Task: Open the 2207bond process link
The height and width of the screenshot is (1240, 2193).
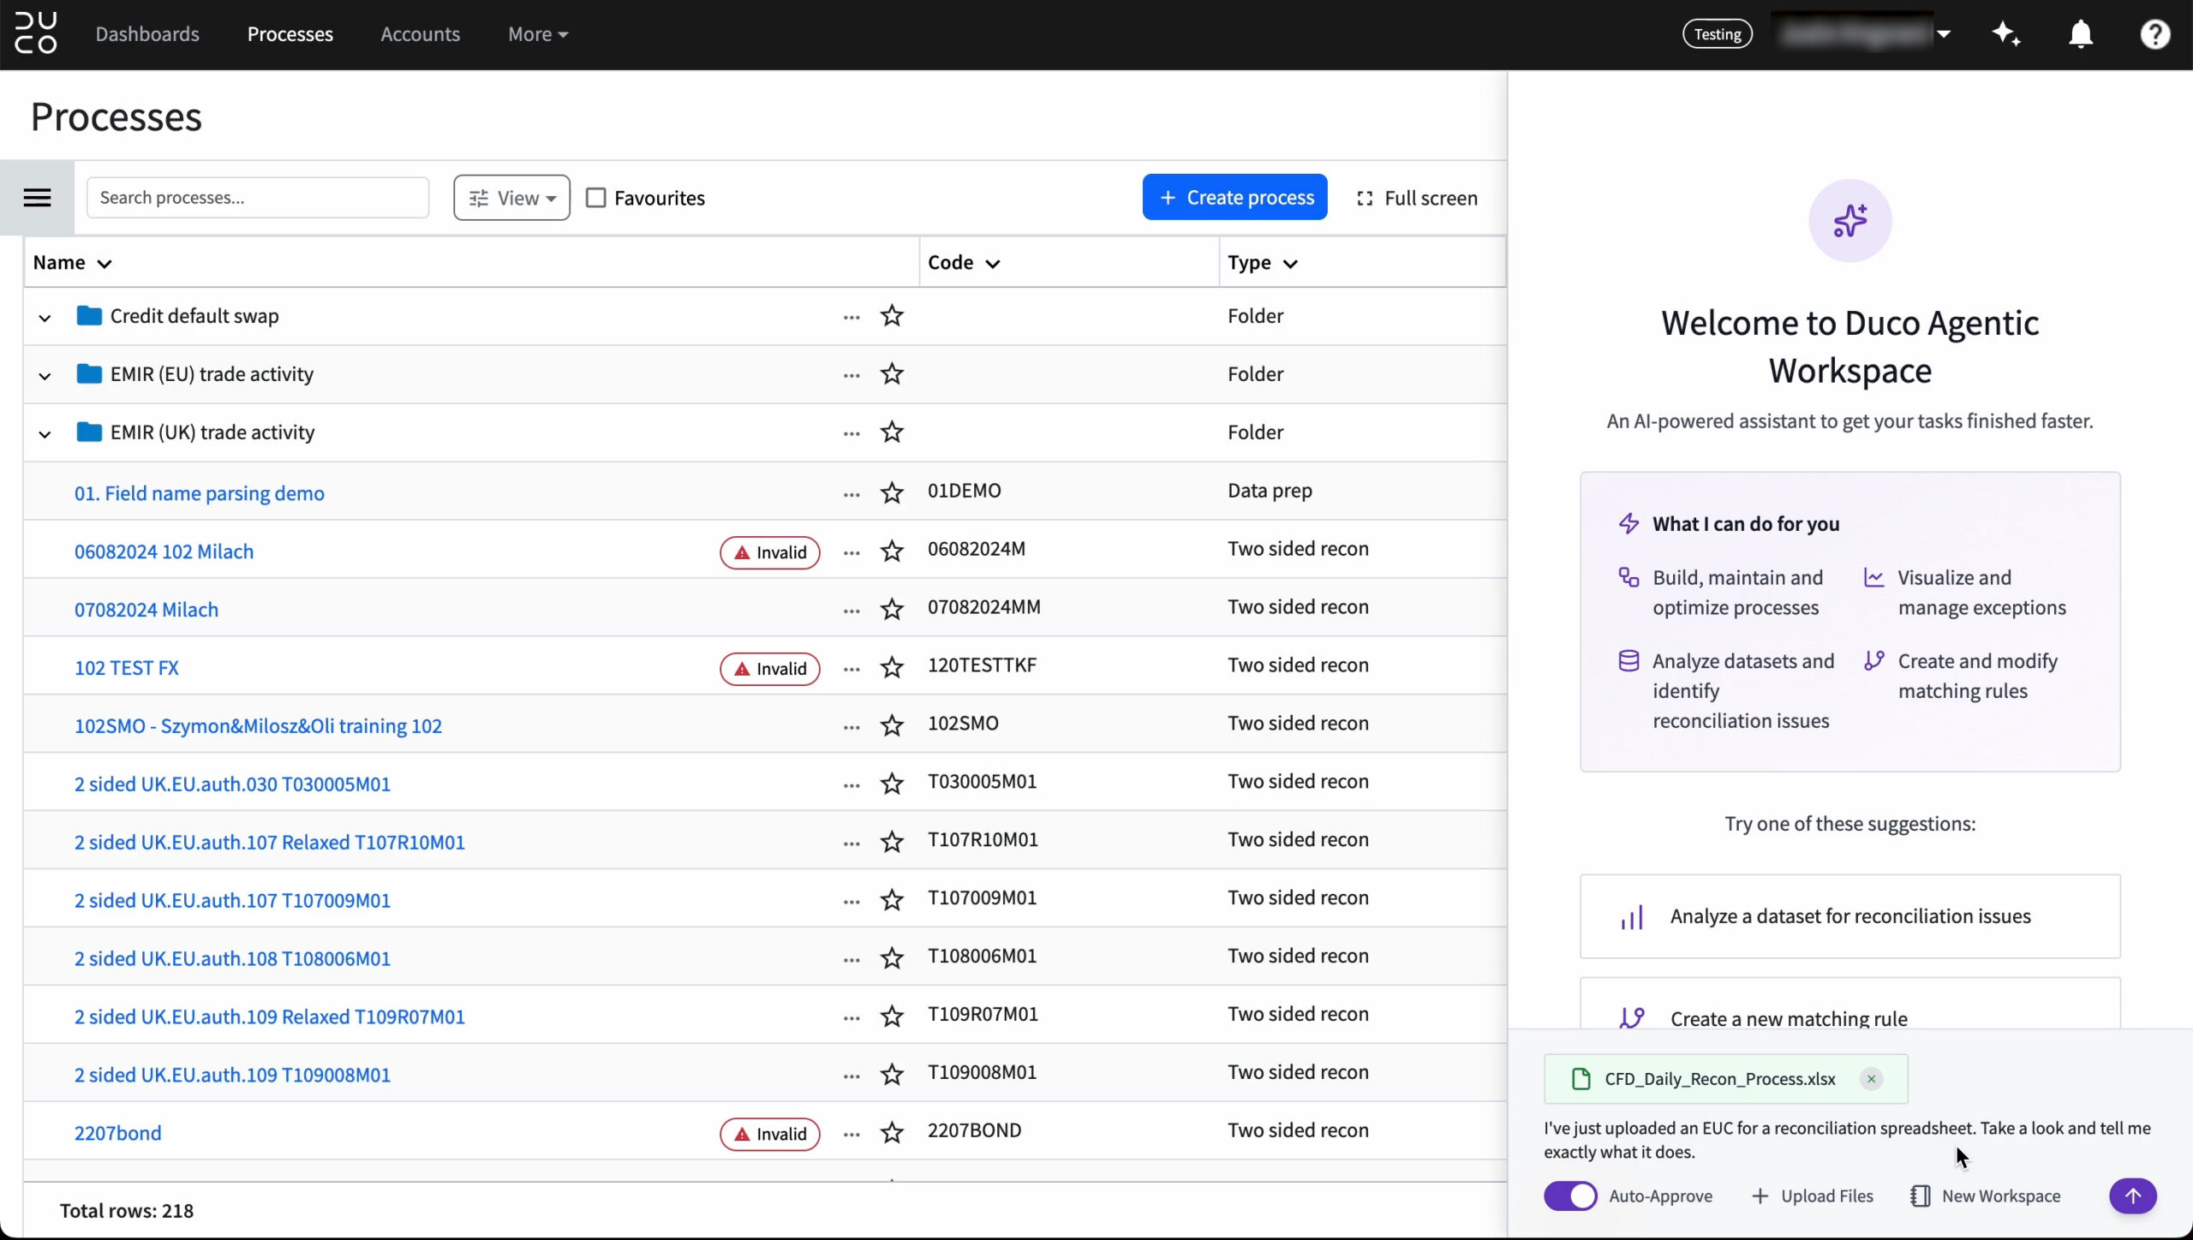Action: point(117,1133)
